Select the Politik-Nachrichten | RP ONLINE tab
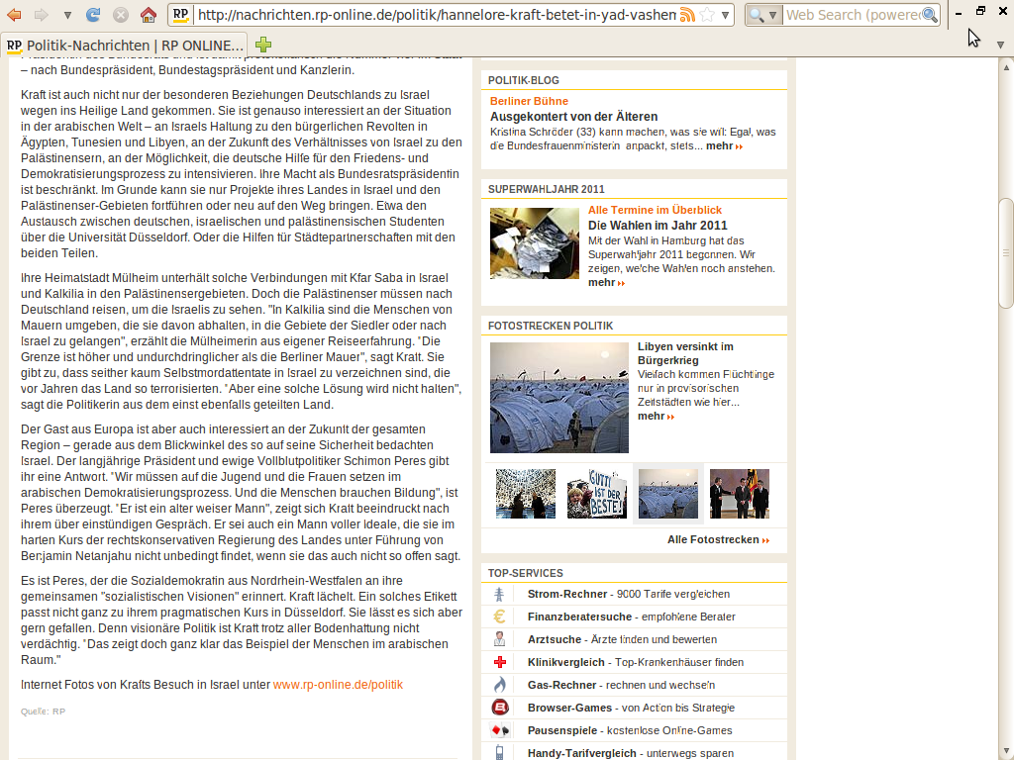 (125, 46)
